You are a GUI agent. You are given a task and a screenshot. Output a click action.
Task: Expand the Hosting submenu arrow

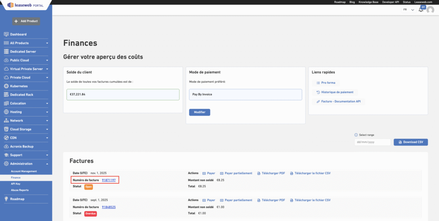pos(47,112)
